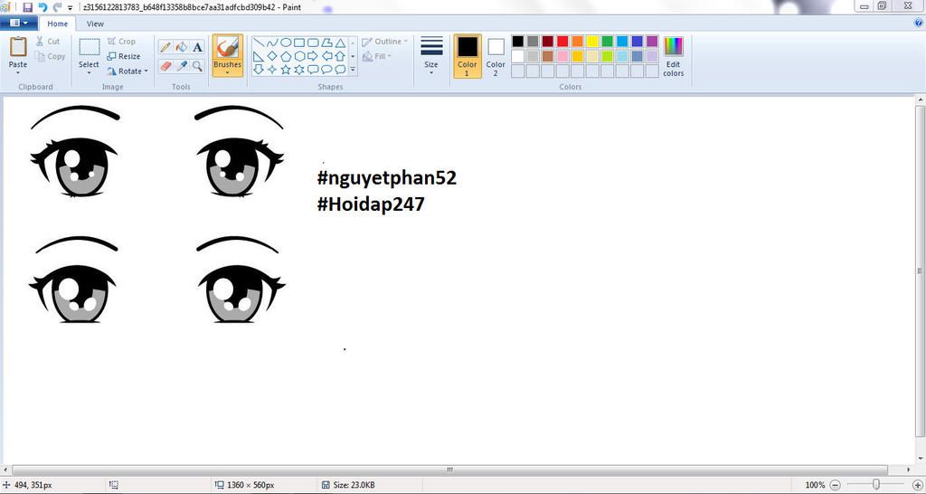
Task: Choose the Rectangle shape
Action: [299, 43]
